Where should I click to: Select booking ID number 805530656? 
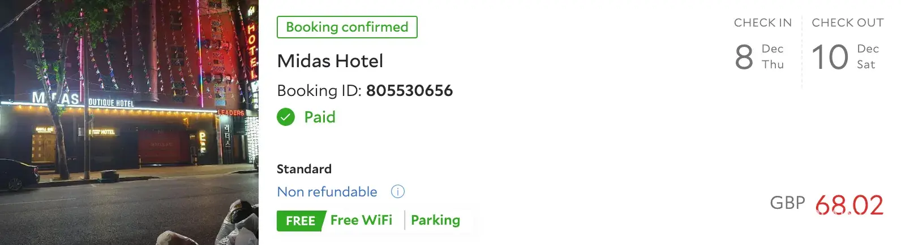(x=409, y=91)
